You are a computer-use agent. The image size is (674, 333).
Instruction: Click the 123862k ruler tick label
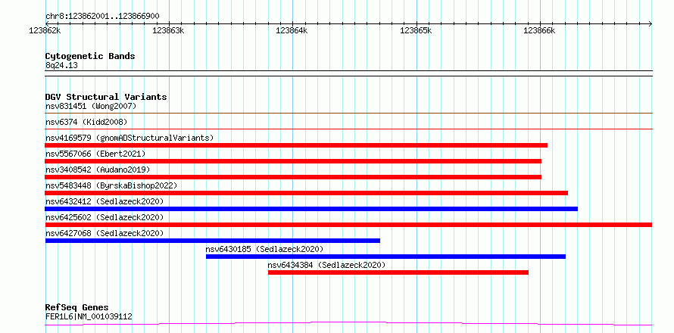(45, 30)
